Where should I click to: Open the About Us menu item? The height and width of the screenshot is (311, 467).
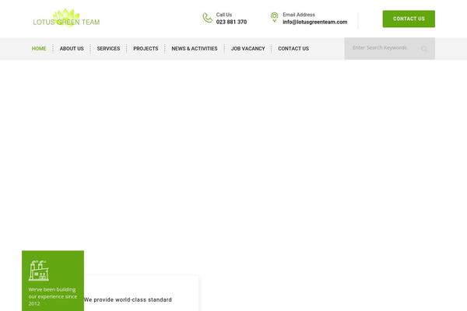click(x=72, y=48)
